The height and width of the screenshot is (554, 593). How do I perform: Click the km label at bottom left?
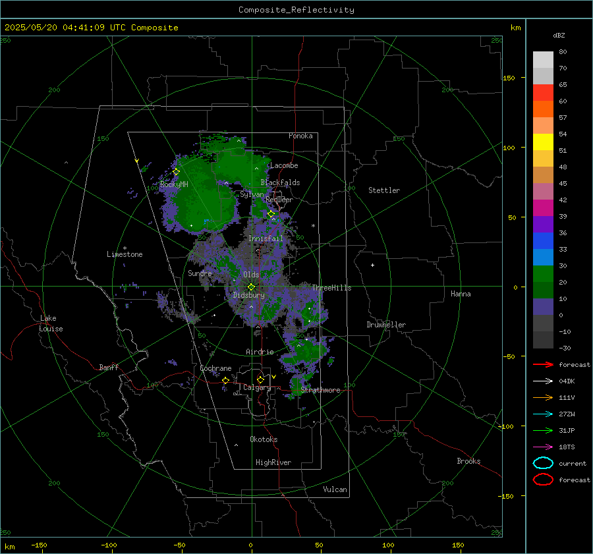click(x=9, y=547)
